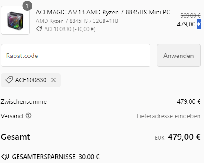Click the ACEMAGIC Mini PC product thumbnail
204x163 pixels.
point(15,20)
